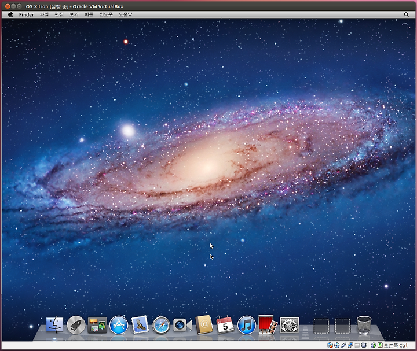The height and width of the screenshot is (351, 417).
Task: Launch iTunes music note icon
Action: (x=247, y=325)
